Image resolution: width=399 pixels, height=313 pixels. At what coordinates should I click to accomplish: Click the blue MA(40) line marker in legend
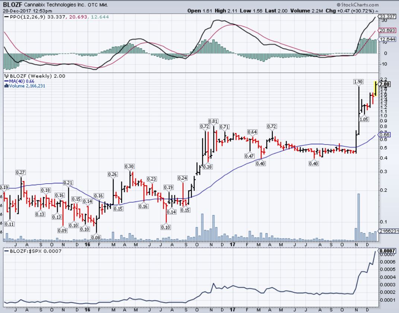point(6,81)
